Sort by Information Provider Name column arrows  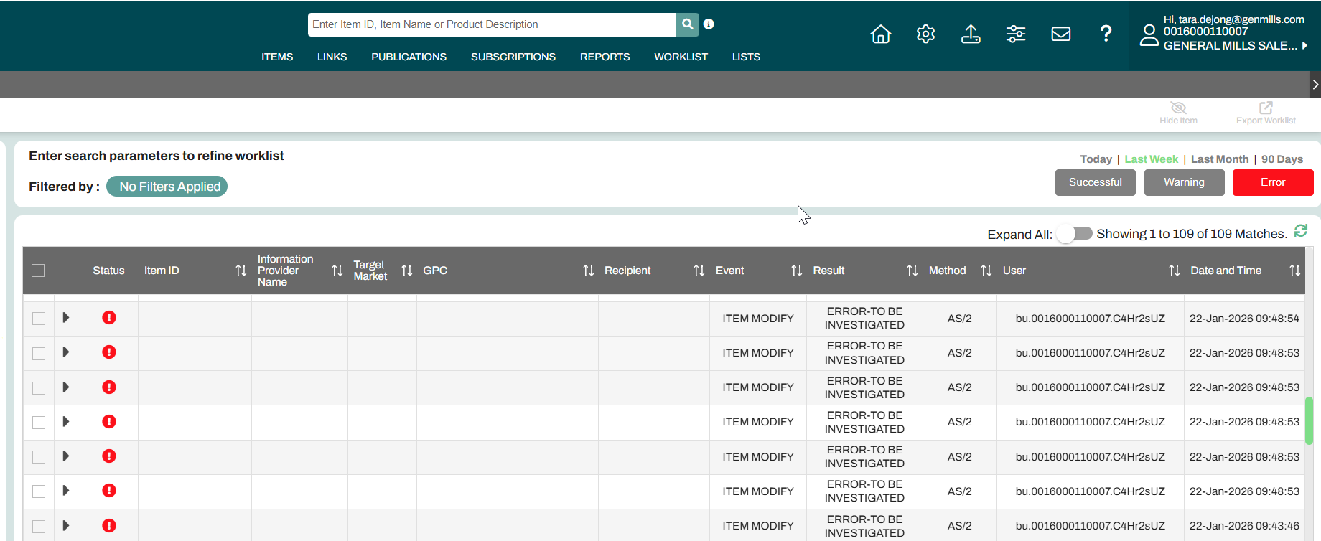click(337, 270)
